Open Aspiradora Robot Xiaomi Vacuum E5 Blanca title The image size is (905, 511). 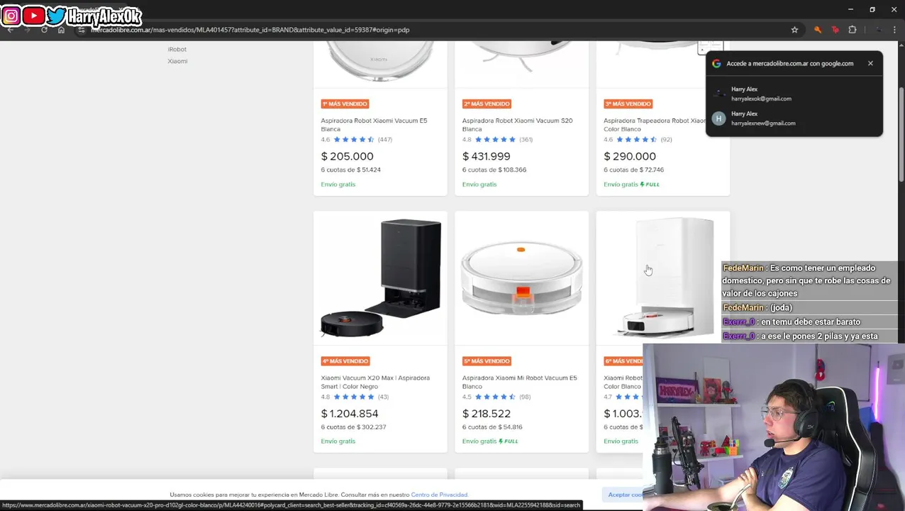[x=374, y=125]
